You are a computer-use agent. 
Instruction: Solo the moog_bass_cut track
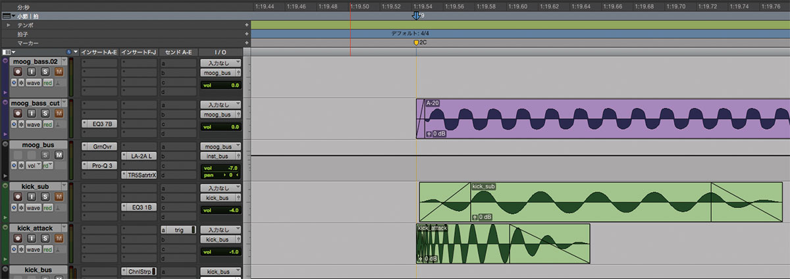pyautogui.click(x=45, y=113)
